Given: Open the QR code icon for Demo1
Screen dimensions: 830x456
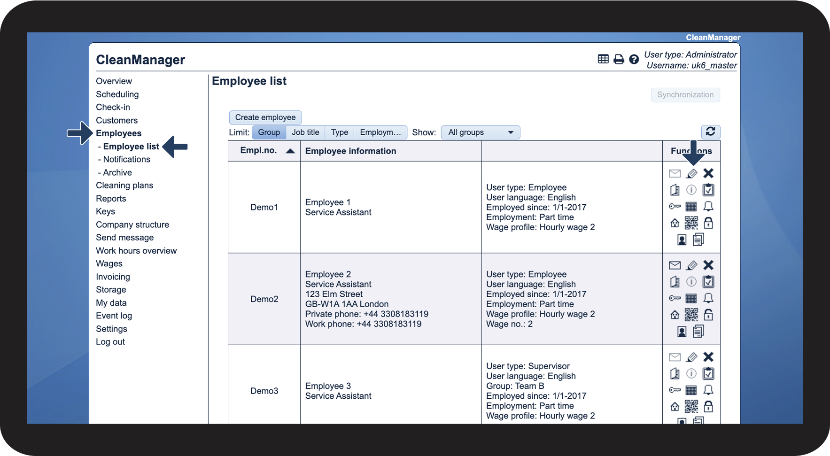Looking at the screenshot, I should click(x=691, y=223).
